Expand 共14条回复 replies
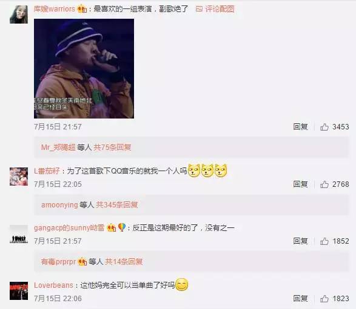 (x=124, y=262)
